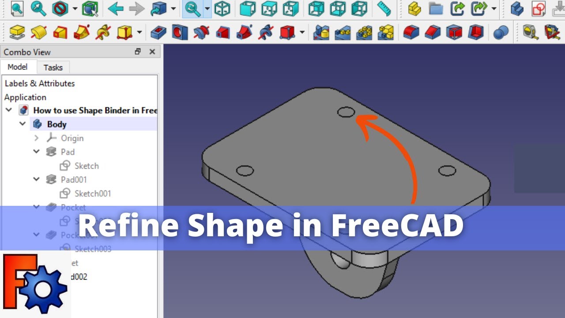The width and height of the screenshot is (565, 318).
Task: Click the Subtractive Primitive red box icon
Action: click(287, 32)
